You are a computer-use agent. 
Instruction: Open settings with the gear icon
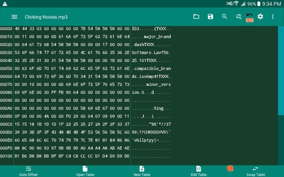coord(260,17)
